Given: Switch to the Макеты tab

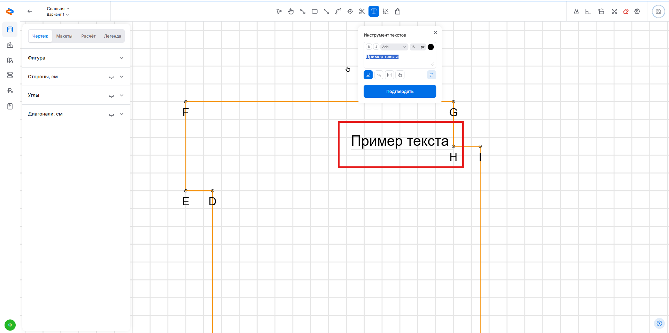Looking at the screenshot, I should [64, 36].
